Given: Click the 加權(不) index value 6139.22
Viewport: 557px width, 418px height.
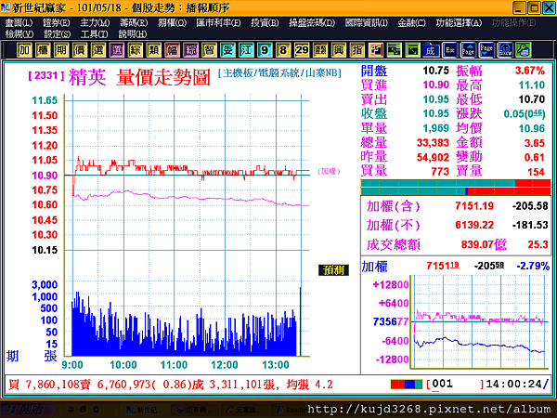Looking at the screenshot, I should tap(474, 225).
